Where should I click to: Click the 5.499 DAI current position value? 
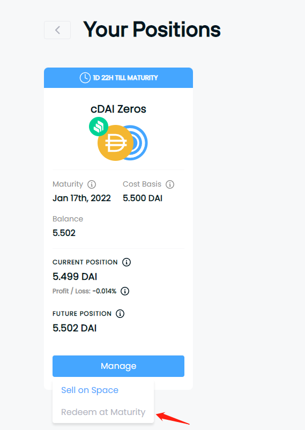pyautogui.click(x=75, y=277)
